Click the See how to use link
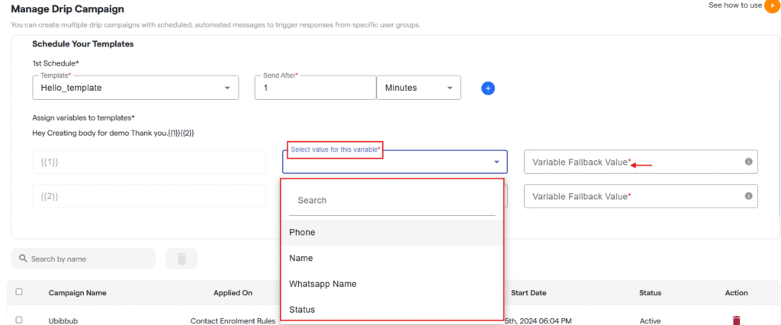 (x=734, y=5)
